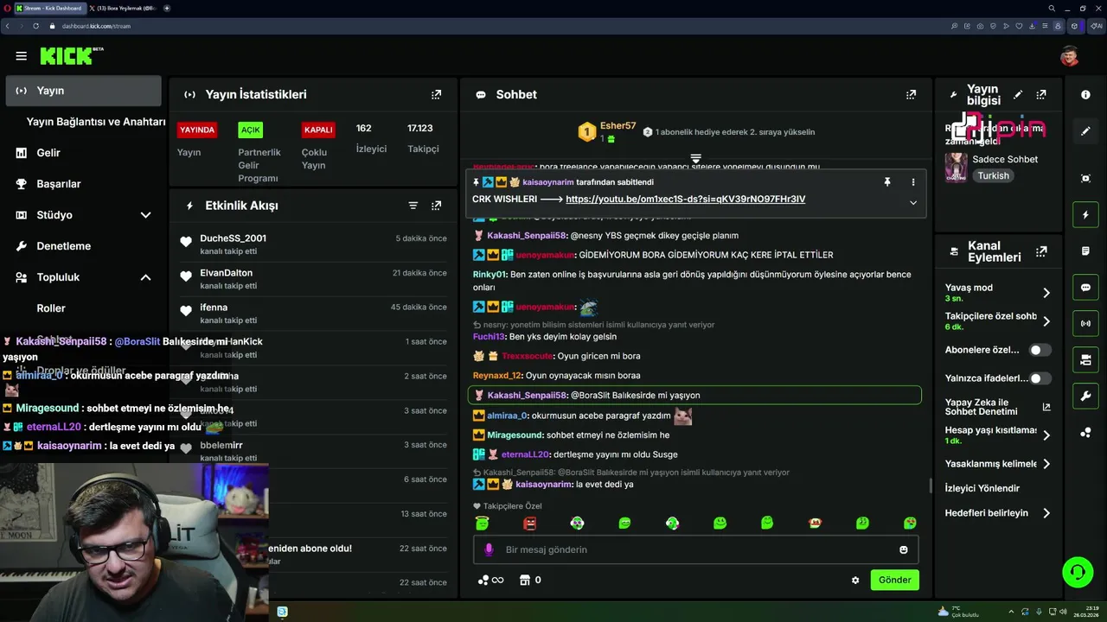This screenshot has height=622, width=1107.
Task: Click the Sadece Sohbet category thumbnail
Action: point(956,167)
